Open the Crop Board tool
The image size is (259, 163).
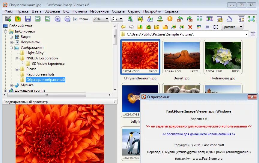coord(140,19)
